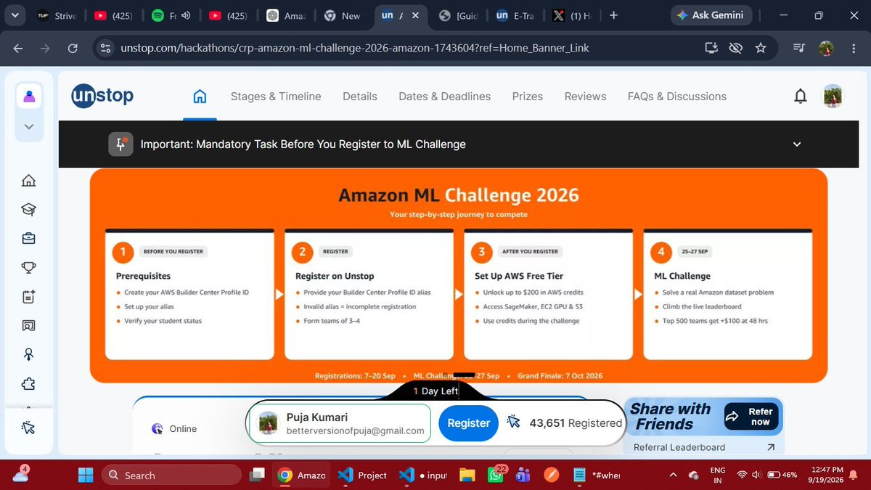The image size is (871, 490).
Task: Open site information icon in the address bar
Action: [106, 48]
